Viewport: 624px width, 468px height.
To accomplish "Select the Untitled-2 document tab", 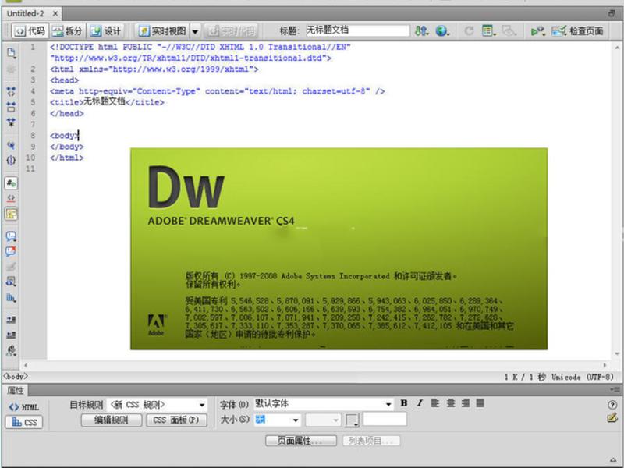I will tap(26, 13).
